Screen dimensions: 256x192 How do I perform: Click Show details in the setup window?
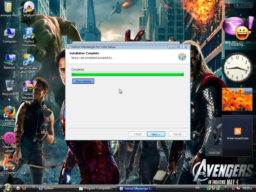[83, 81]
